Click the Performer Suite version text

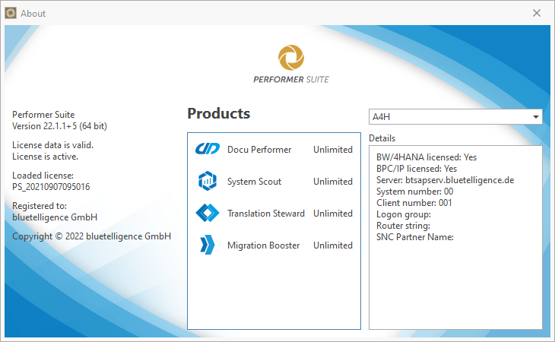[59, 125]
